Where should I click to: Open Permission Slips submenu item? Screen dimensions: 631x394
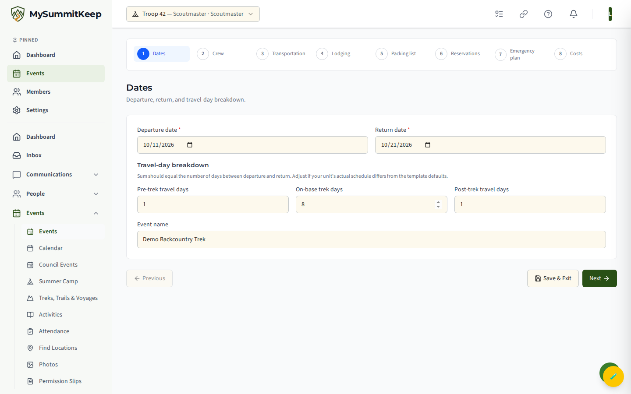point(63,381)
